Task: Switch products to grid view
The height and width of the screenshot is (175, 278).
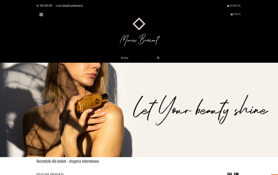Action: 230,174
